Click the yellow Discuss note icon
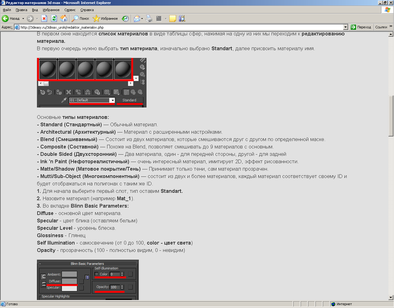 [173, 18]
